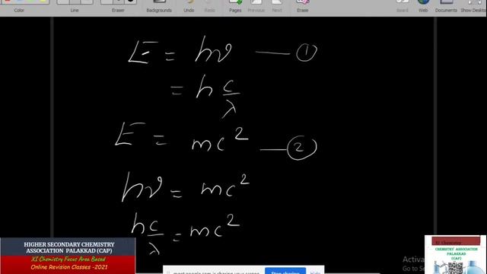Select the yellow pen color
487x274 pixels.
(x=43, y=2)
